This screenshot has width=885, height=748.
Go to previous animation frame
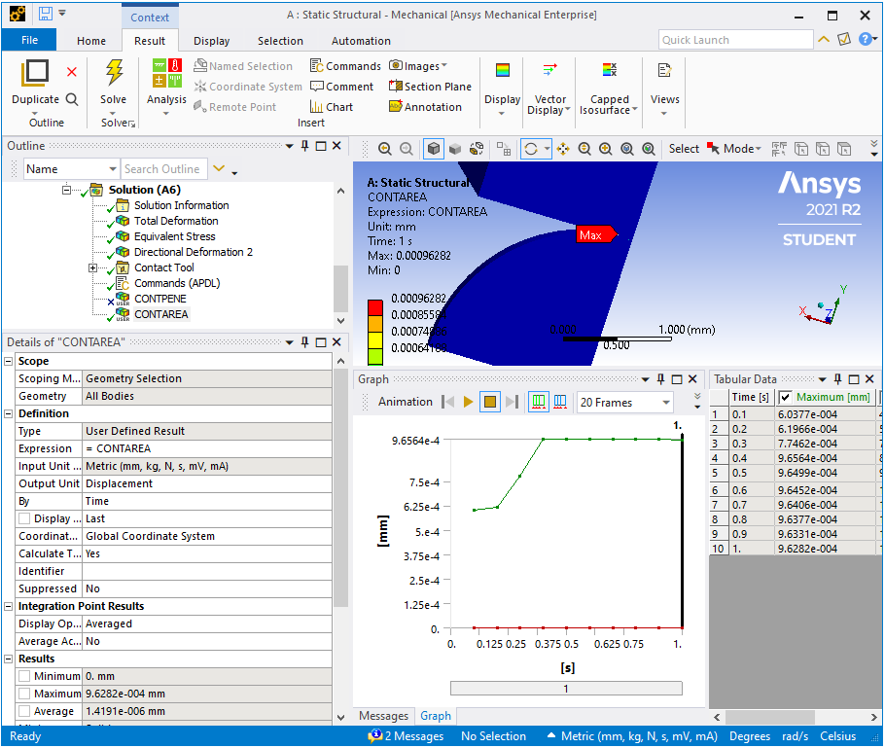(448, 402)
